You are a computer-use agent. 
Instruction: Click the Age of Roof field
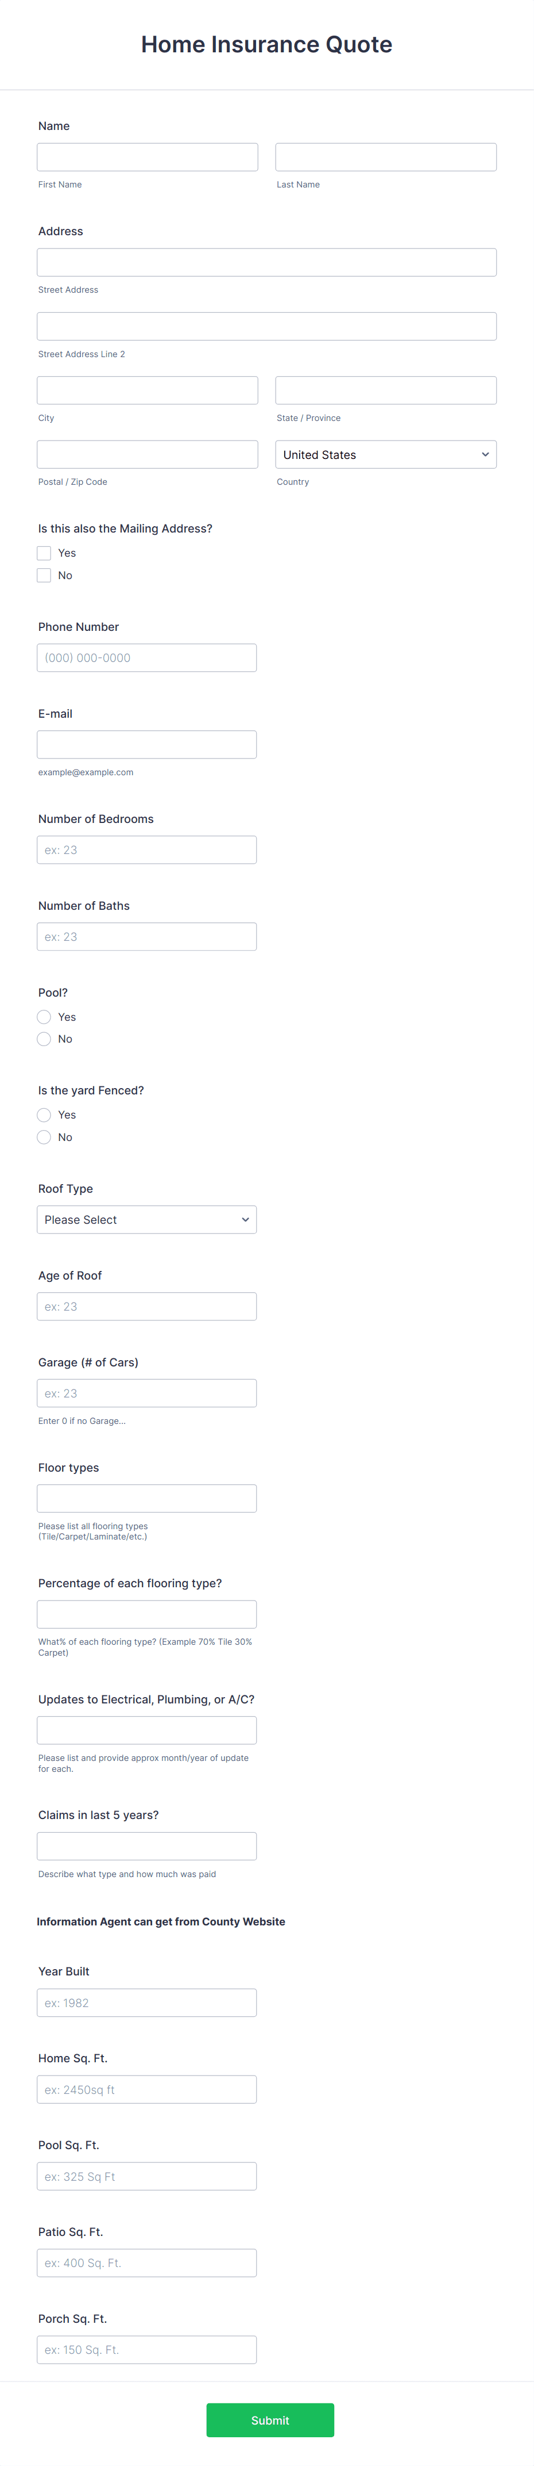146,1305
